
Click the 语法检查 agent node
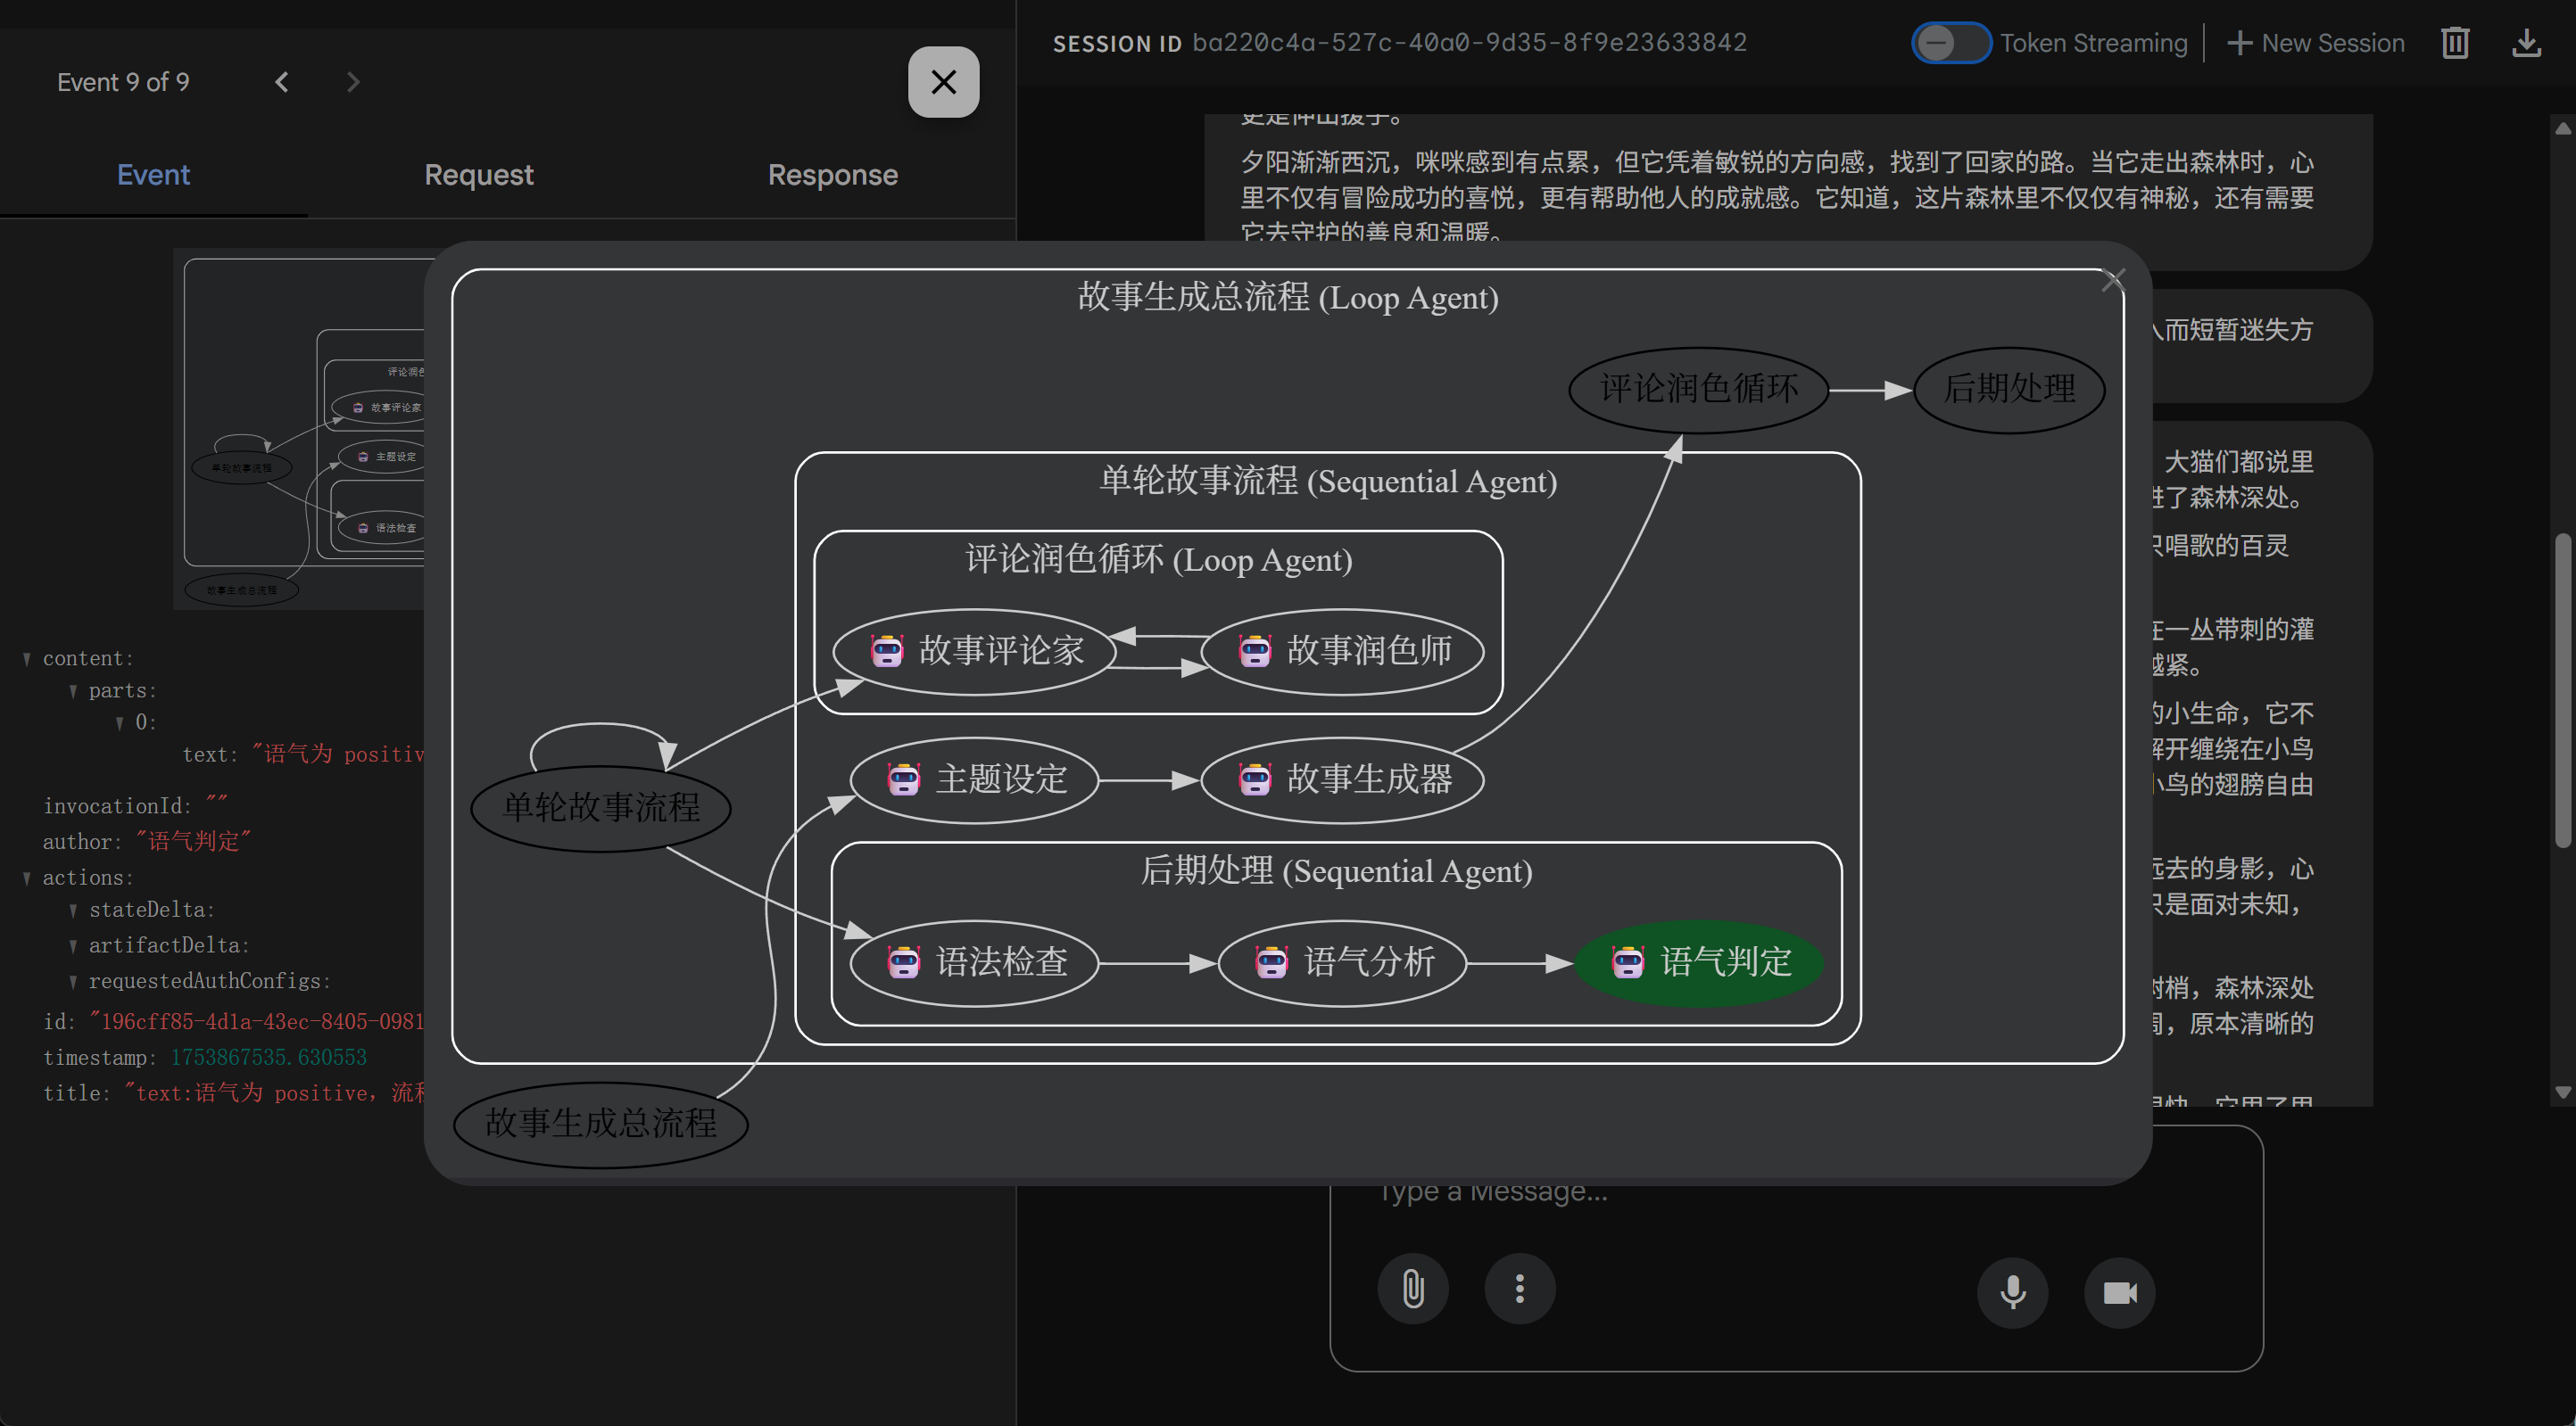tap(975, 963)
